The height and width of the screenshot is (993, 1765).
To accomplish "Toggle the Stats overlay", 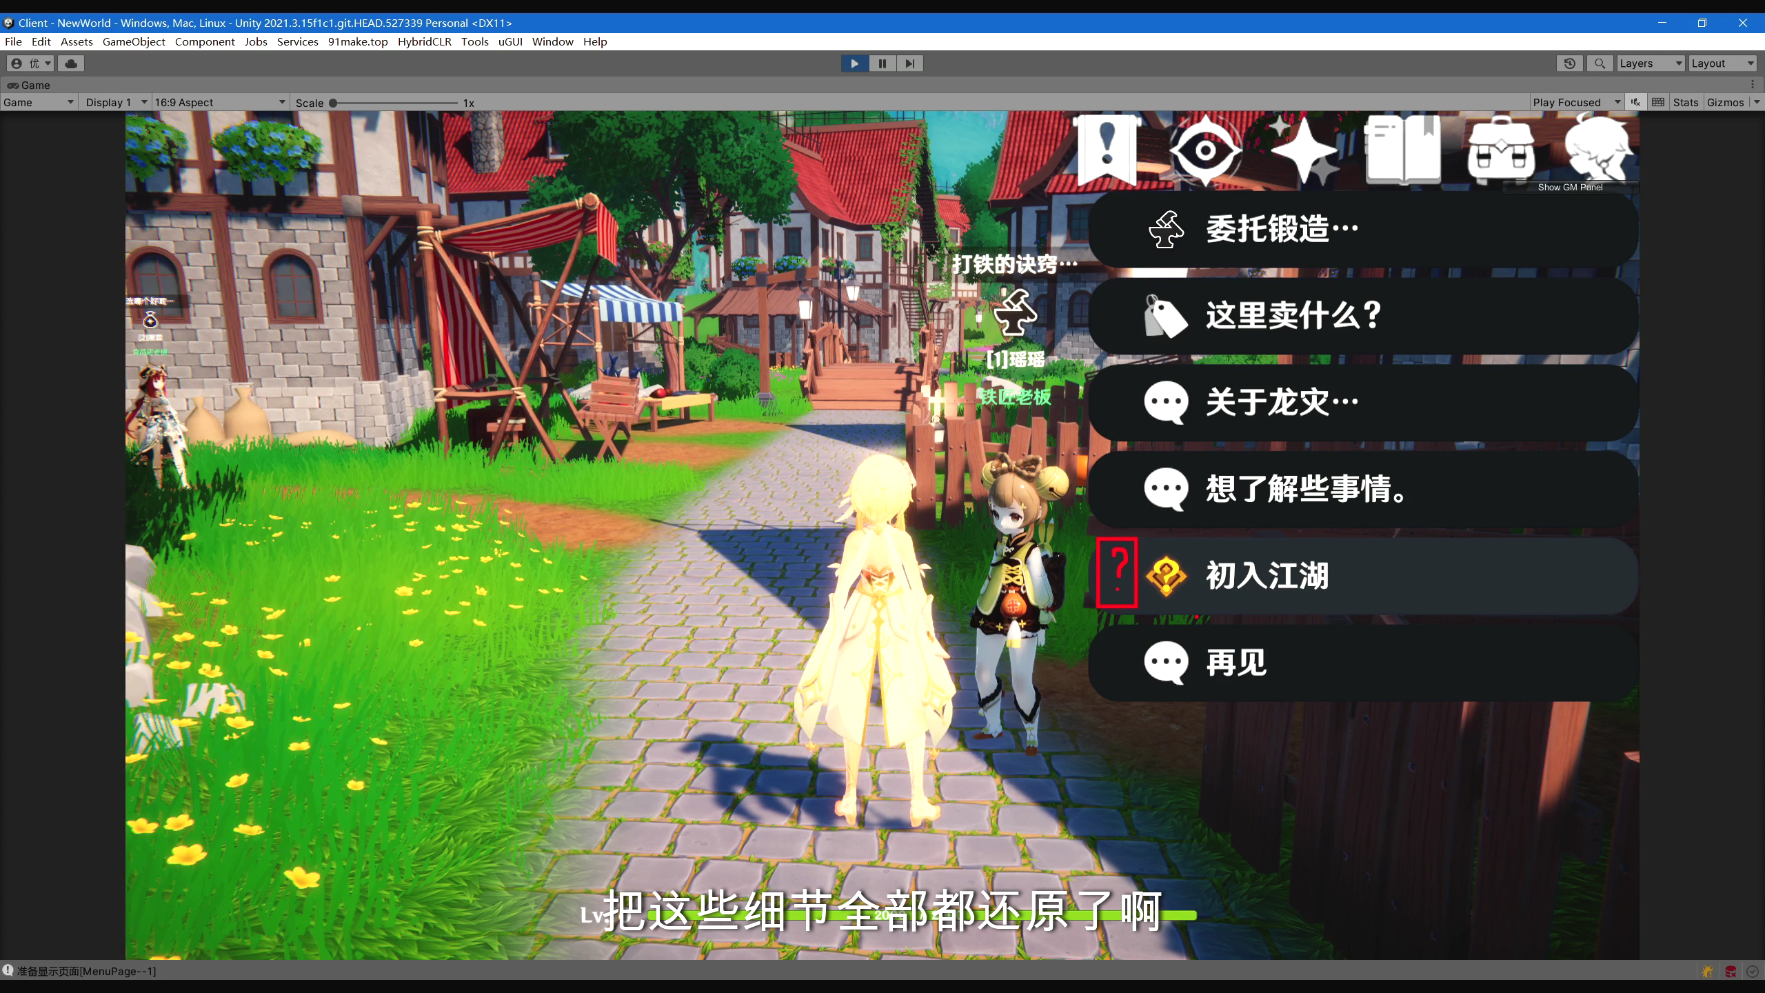I will click(x=1685, y=103).
